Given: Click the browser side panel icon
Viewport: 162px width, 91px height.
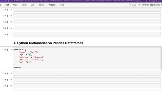Looking at the screenshot, I should [154, 1].
